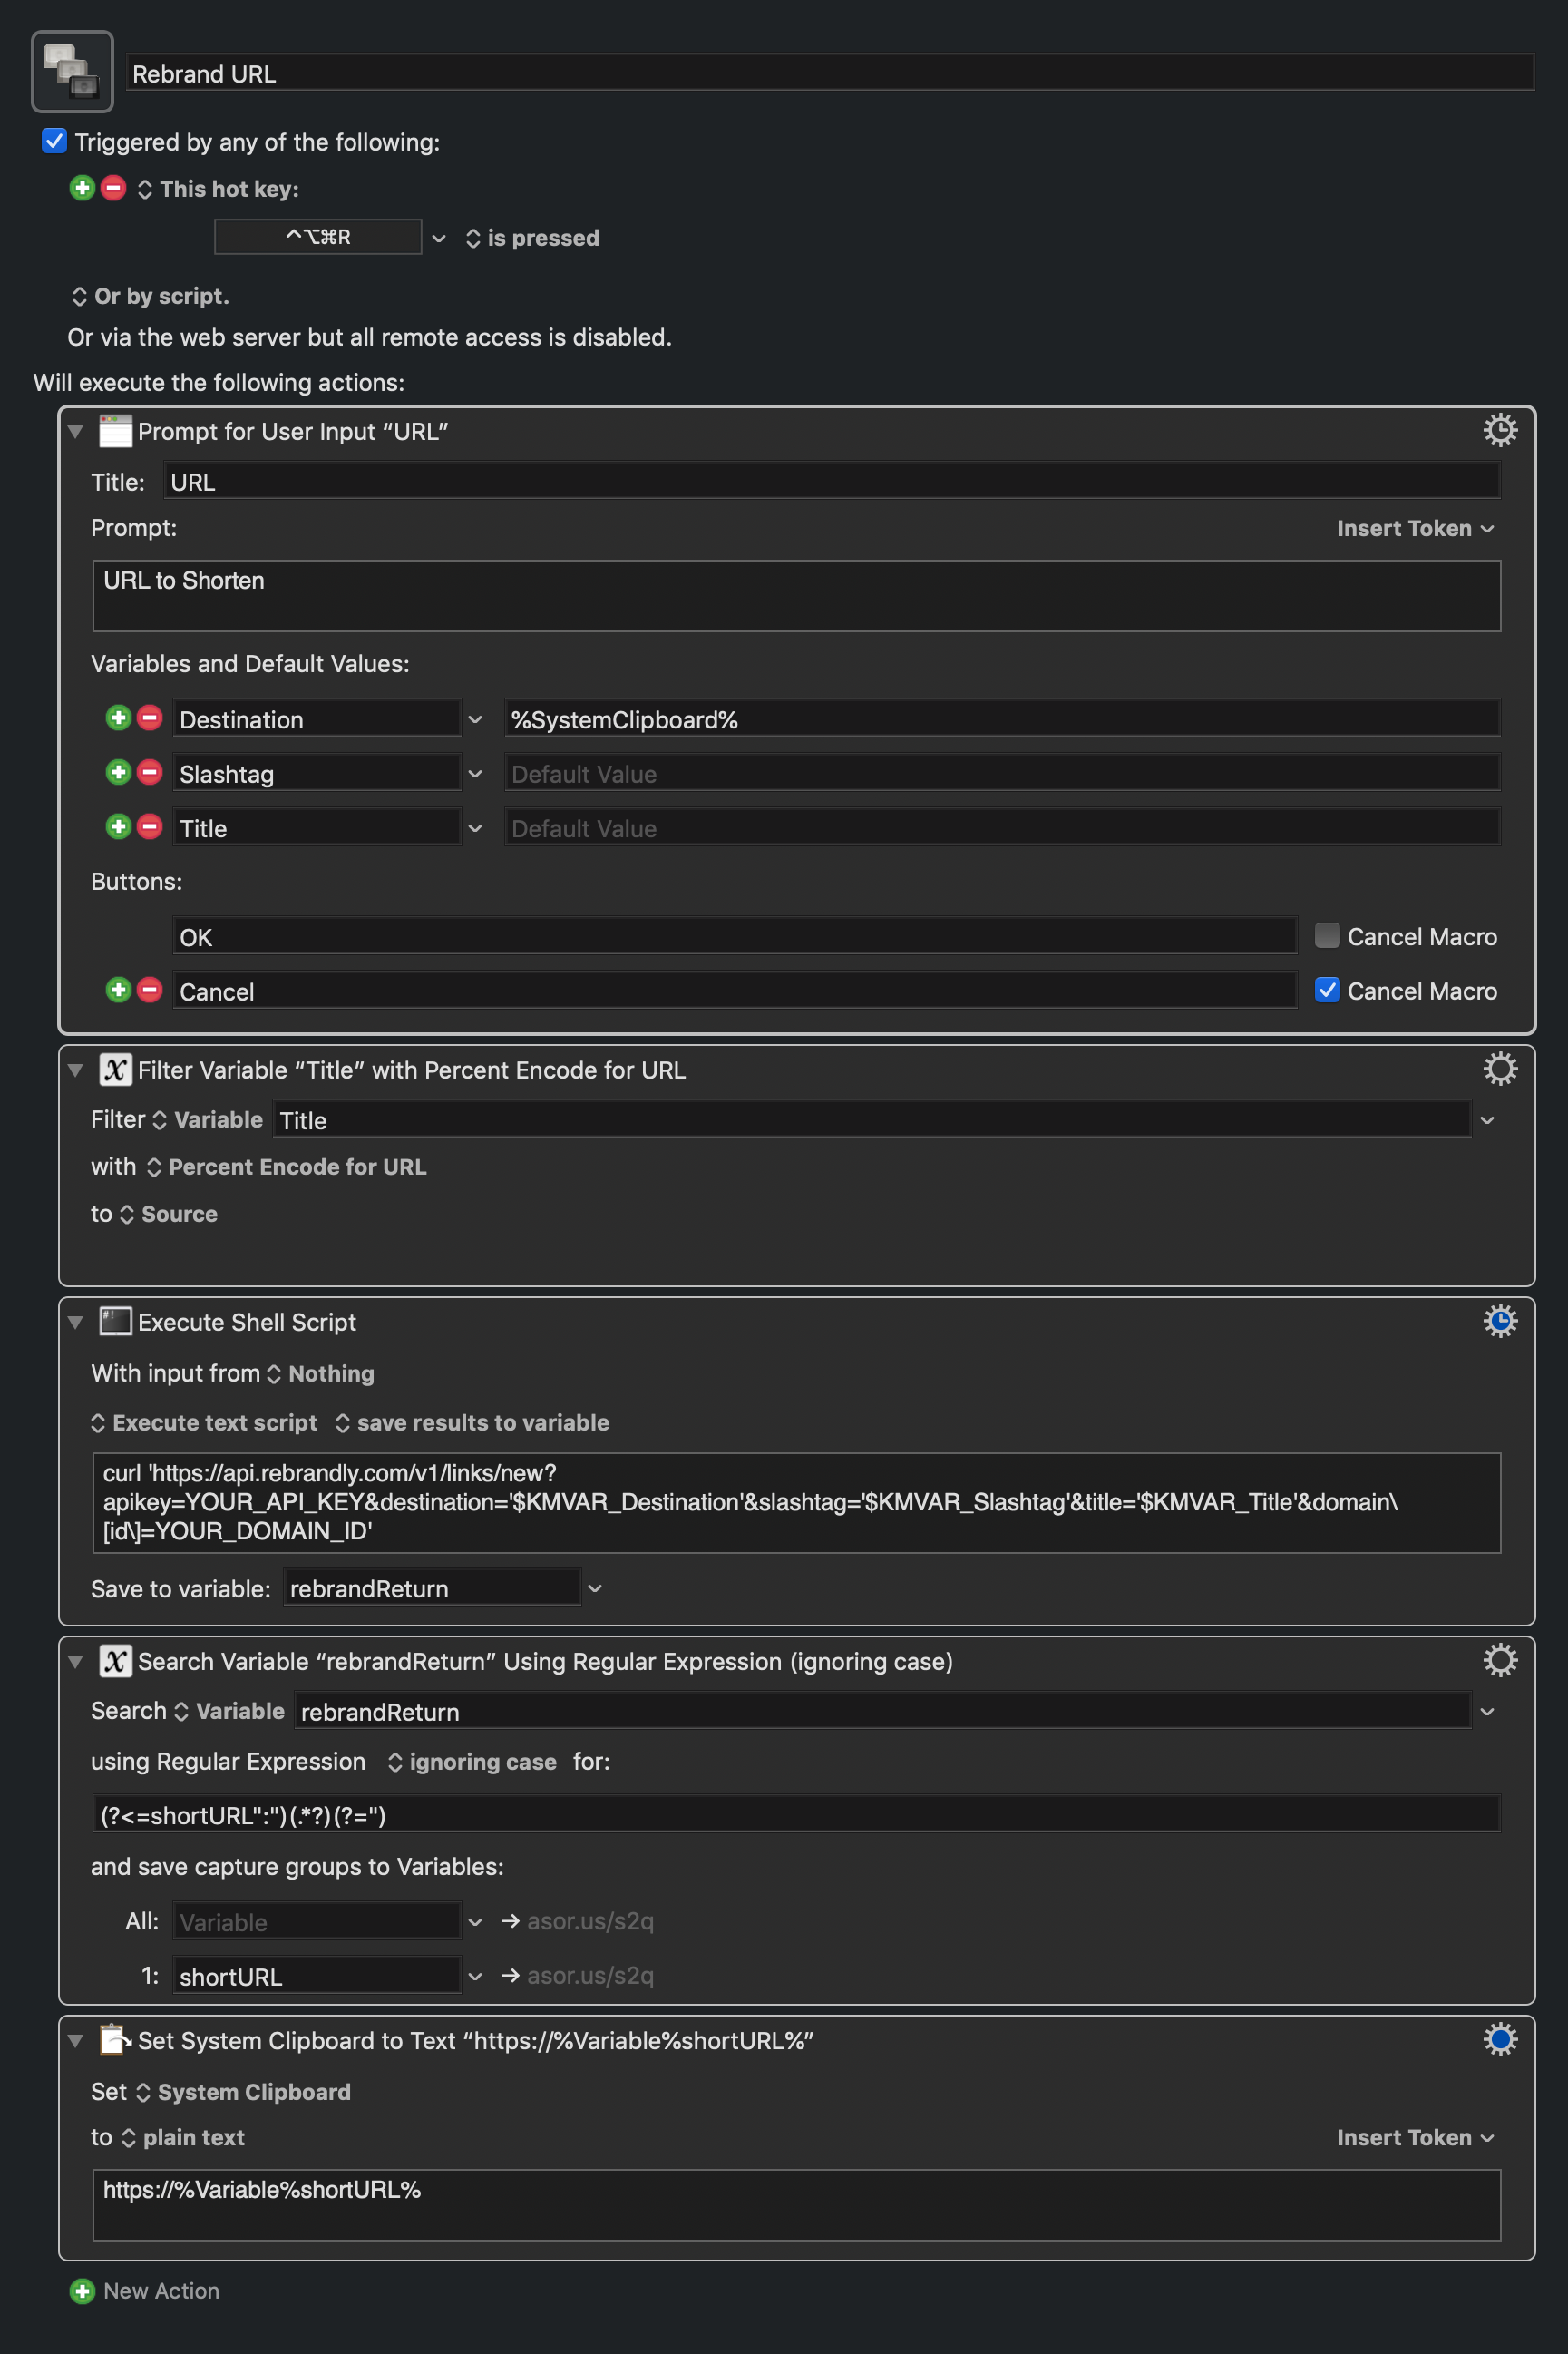Delete the Destination variable row
Screen dimensions: 1568x2354
(150, 718)
